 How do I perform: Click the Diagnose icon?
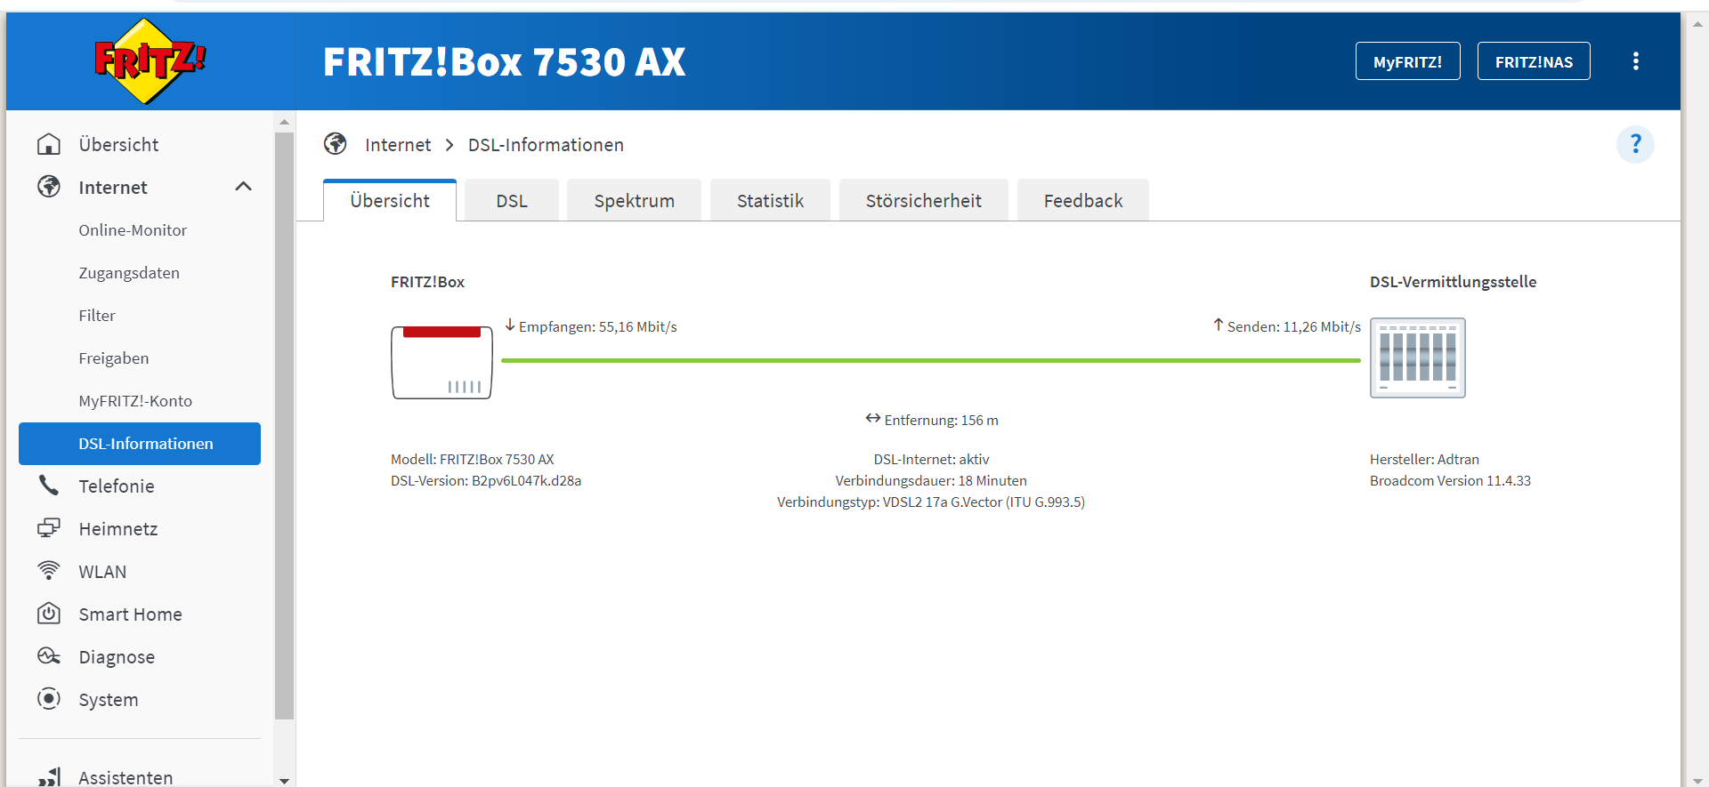point(49,656)
